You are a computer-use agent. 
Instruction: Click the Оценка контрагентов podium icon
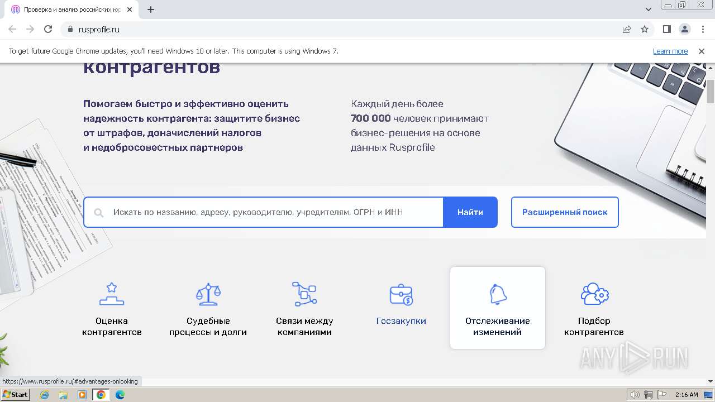click(112, 294)
